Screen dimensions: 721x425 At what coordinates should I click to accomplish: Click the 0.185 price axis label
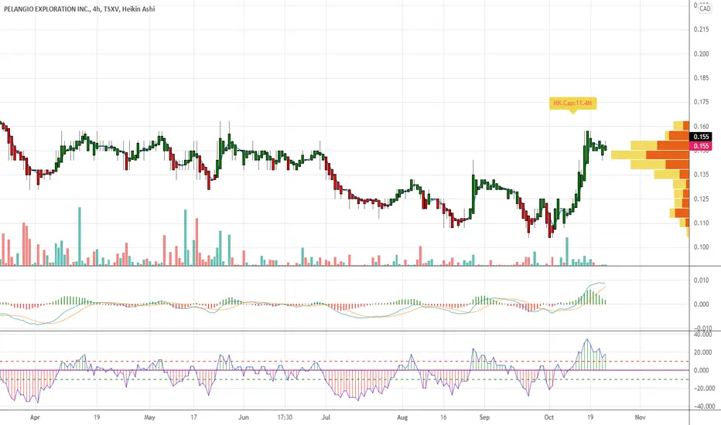pyautogui.click(x=701, y=78)
